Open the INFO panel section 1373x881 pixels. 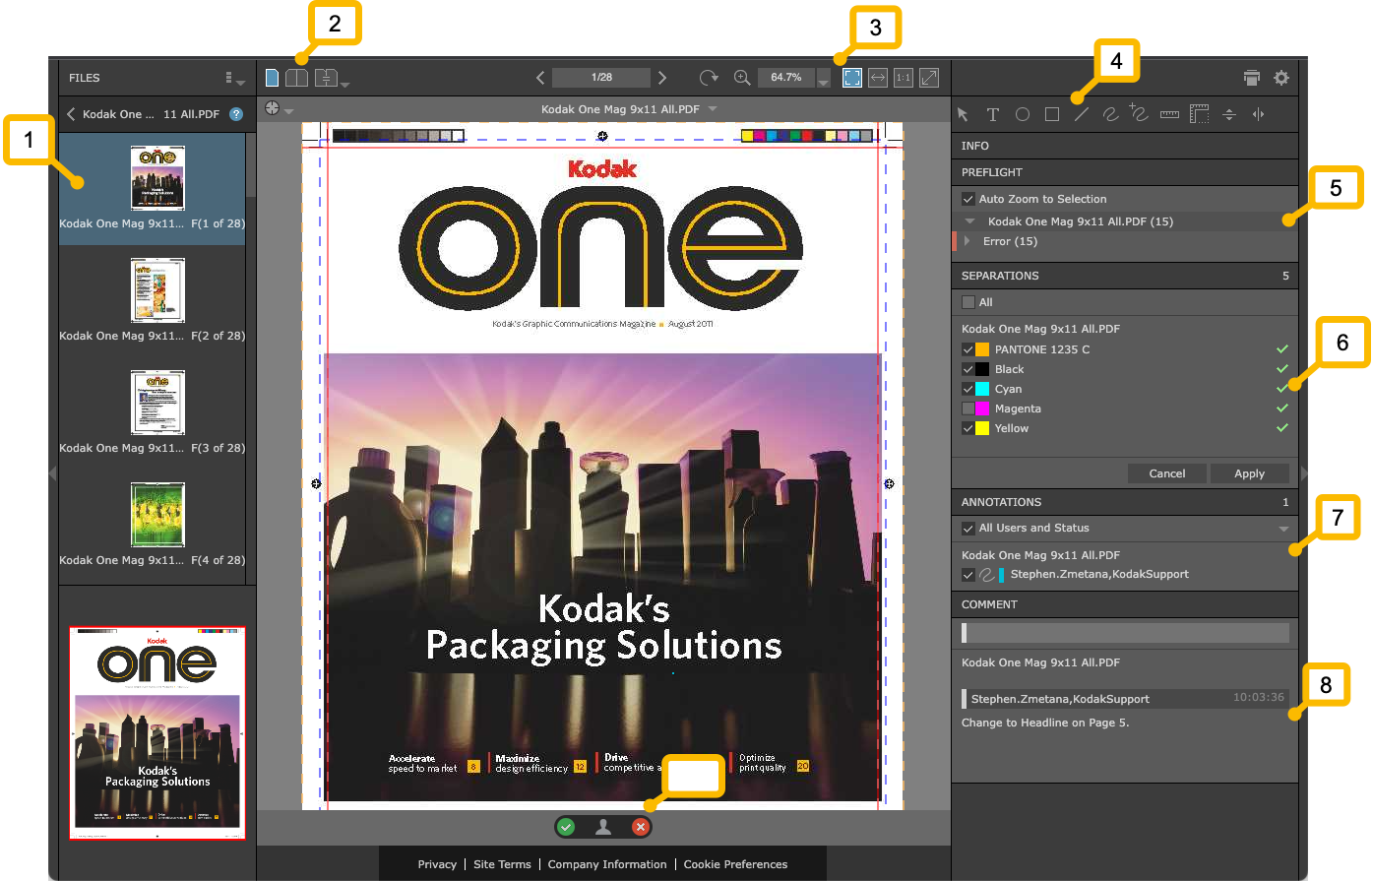[1125, 146]
